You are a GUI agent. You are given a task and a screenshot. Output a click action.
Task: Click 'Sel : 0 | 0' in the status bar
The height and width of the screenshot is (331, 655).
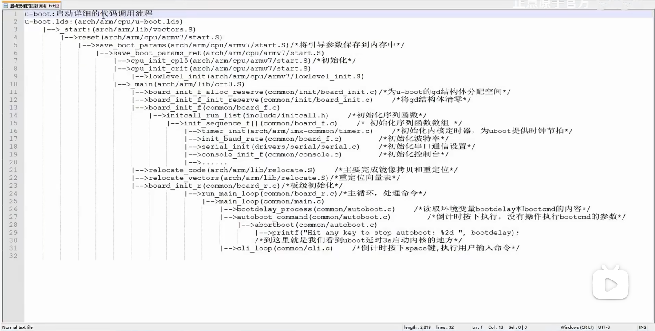pyautogui.click(x=518, y=327)
